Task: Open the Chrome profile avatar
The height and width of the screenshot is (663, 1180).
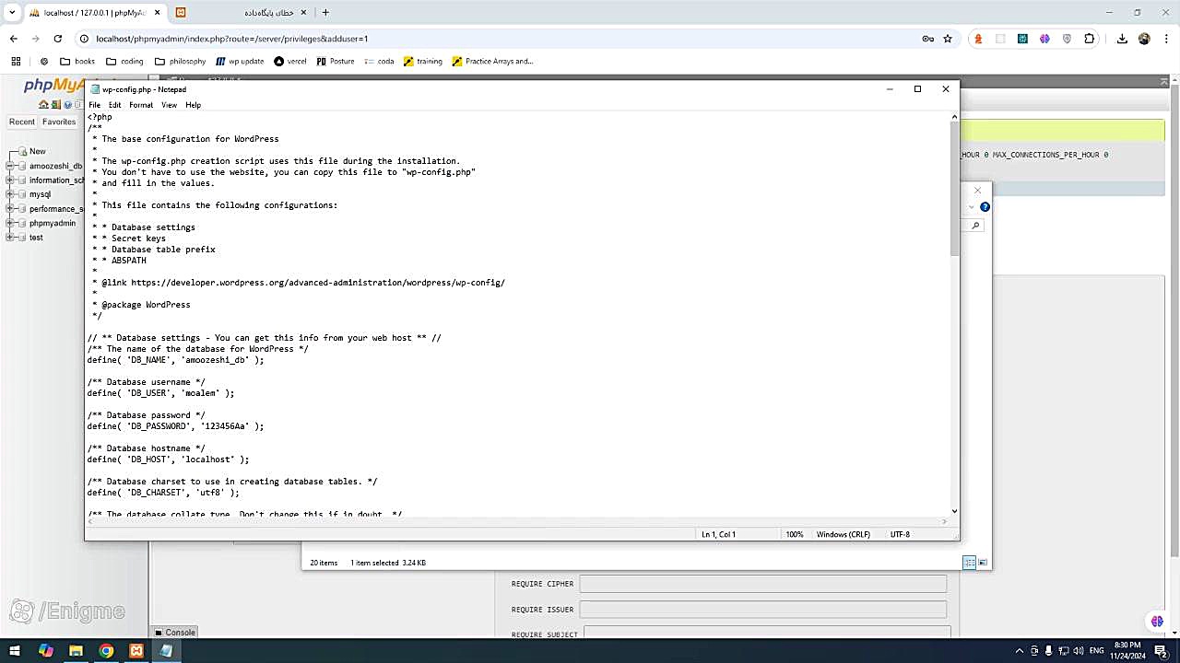Action: click(1144, 39)
